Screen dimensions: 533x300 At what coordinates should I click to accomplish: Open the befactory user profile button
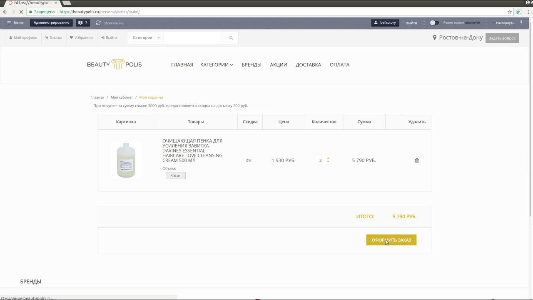pos(385,22)
